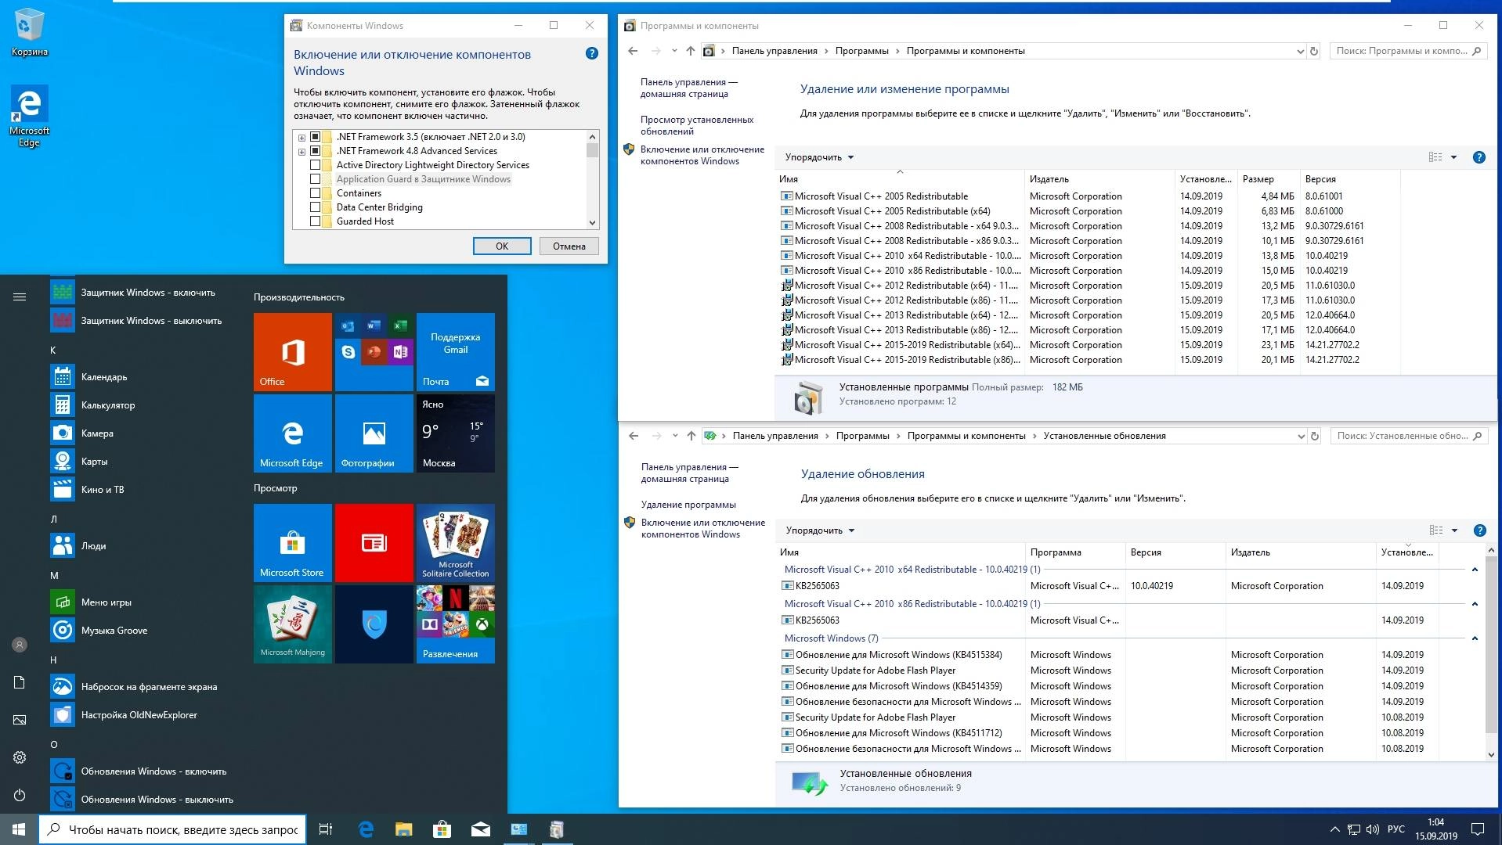Click help icon in Компоненты Windows dialog
The image size is (1502, 845).
pyautogui.click(x=592, y=53)
